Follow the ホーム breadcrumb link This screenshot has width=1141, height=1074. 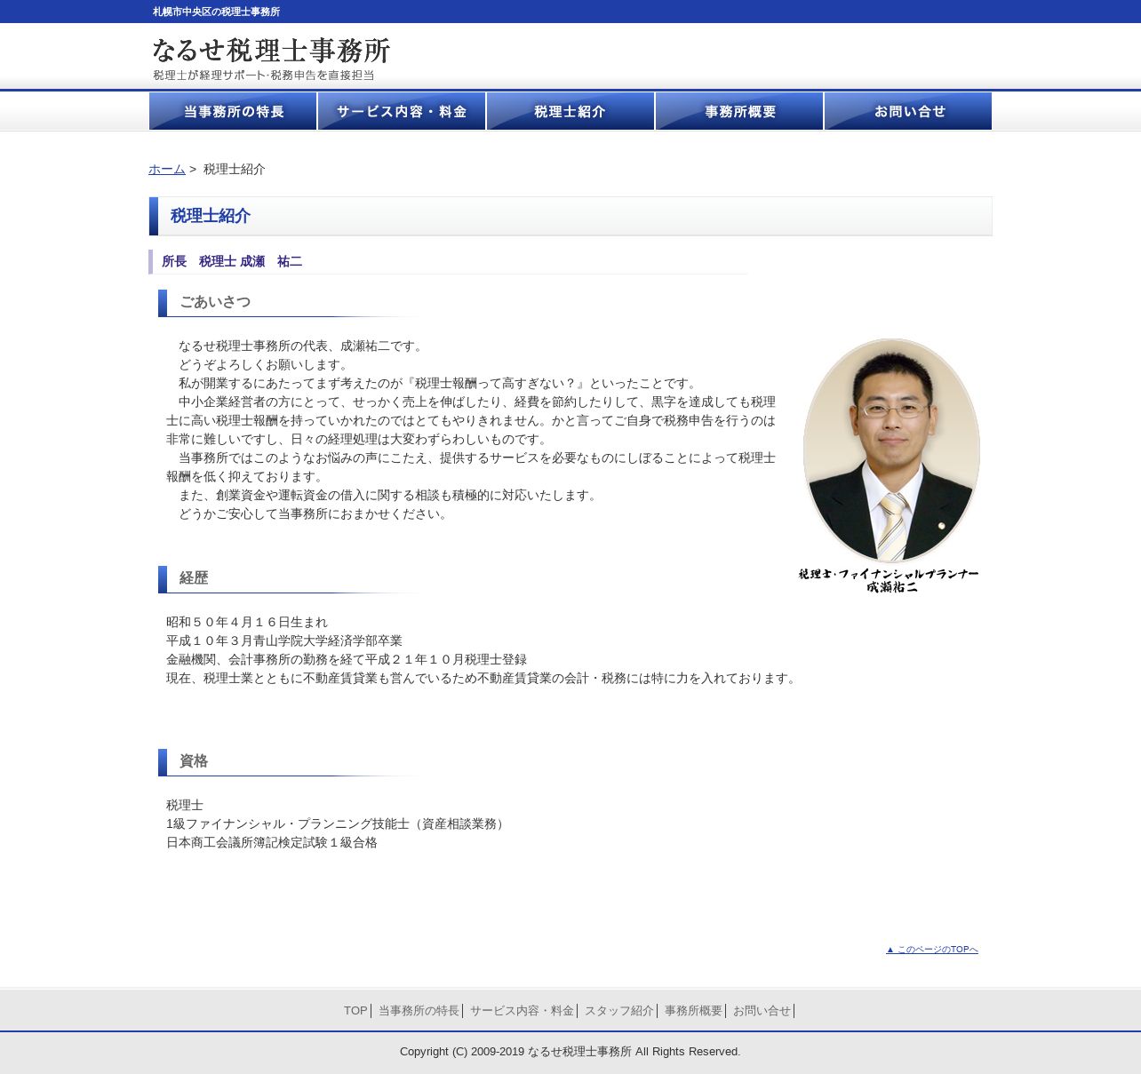(167, 169)
